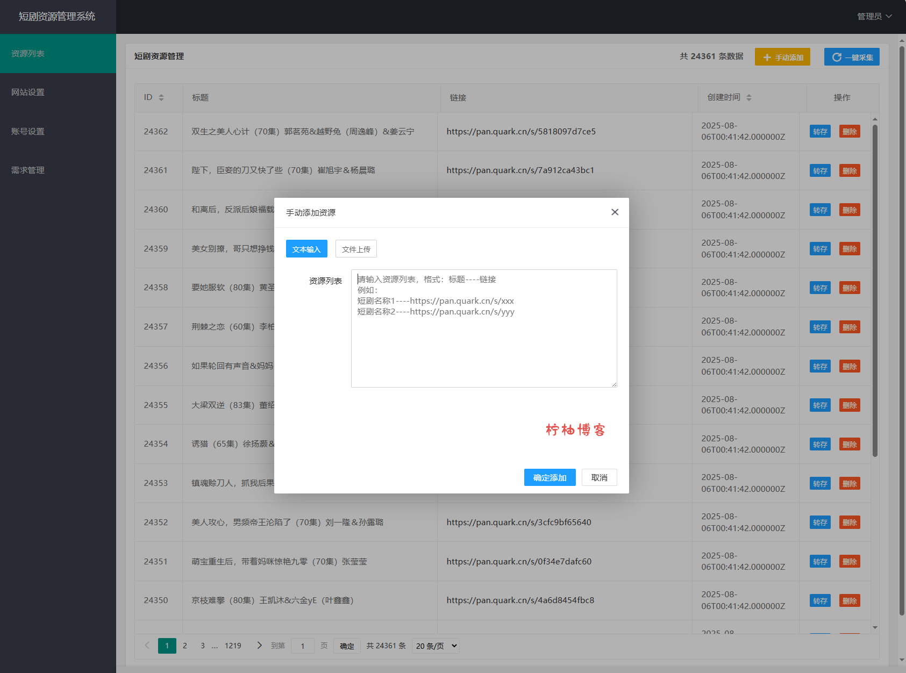Click the 一键采集 refresh button
The height and width of the screenshot is (673, 906).
pyautogui.click(x=852, y=57)
